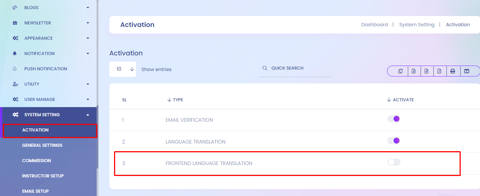
Task: Click the Newsletter gift icon
Action: (x=15, y=23)
